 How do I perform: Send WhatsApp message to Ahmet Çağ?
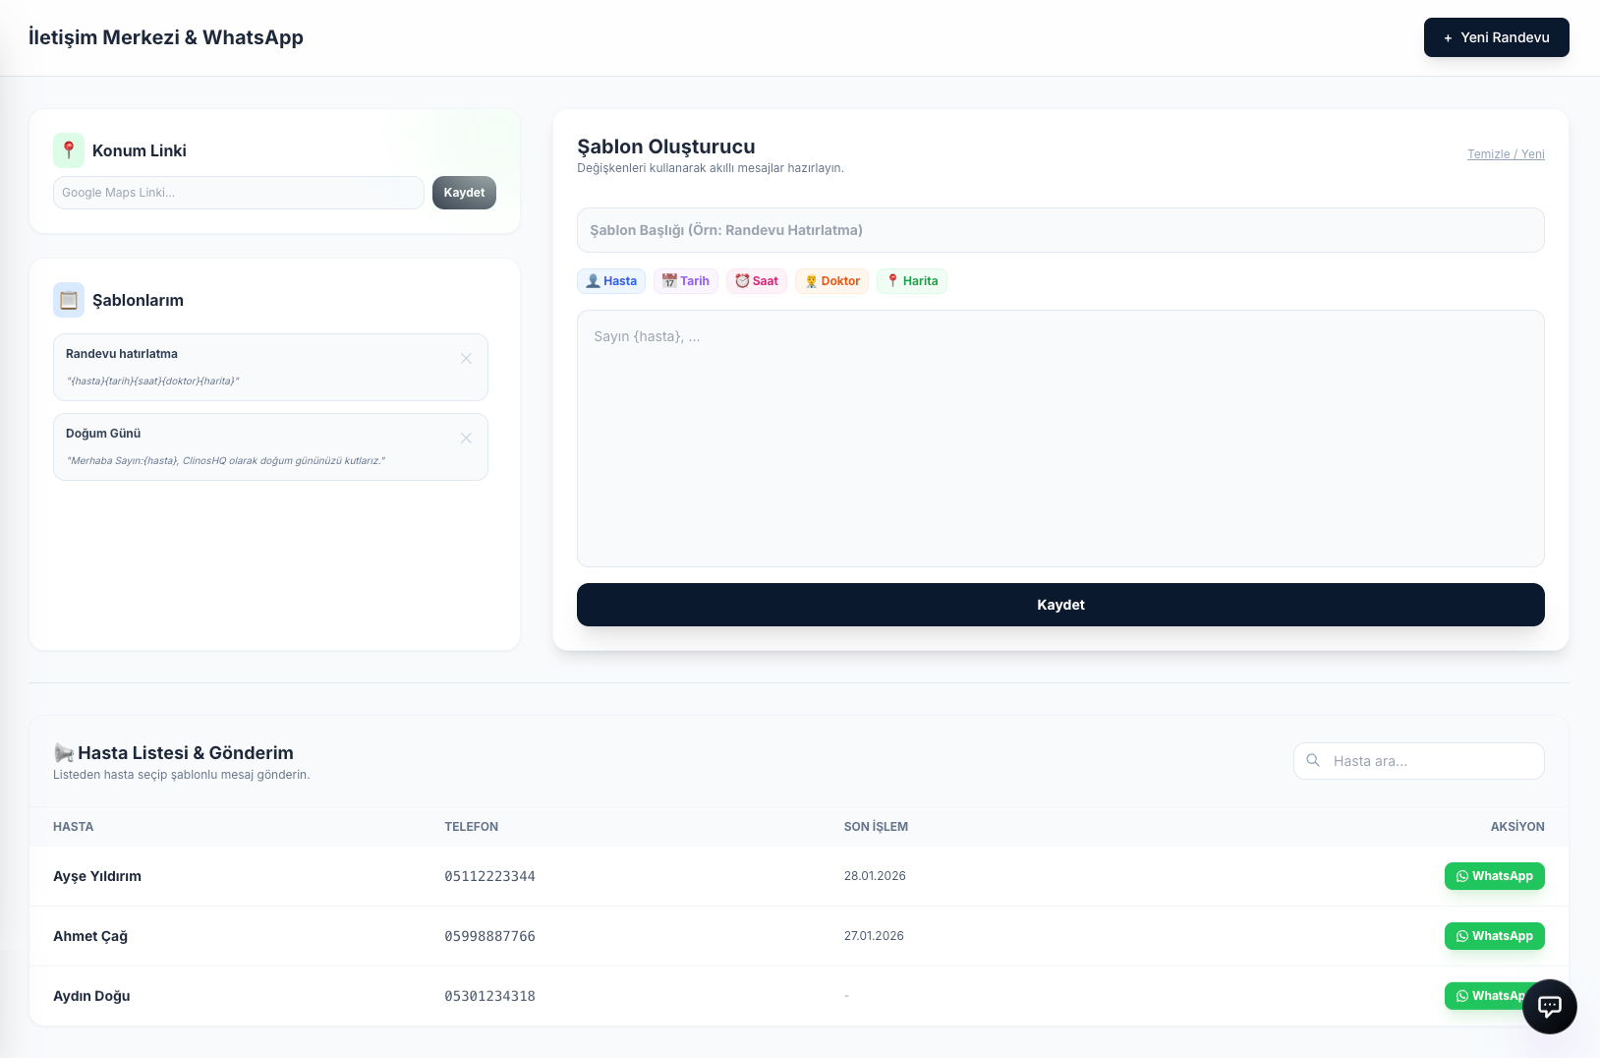(1494, 936)
